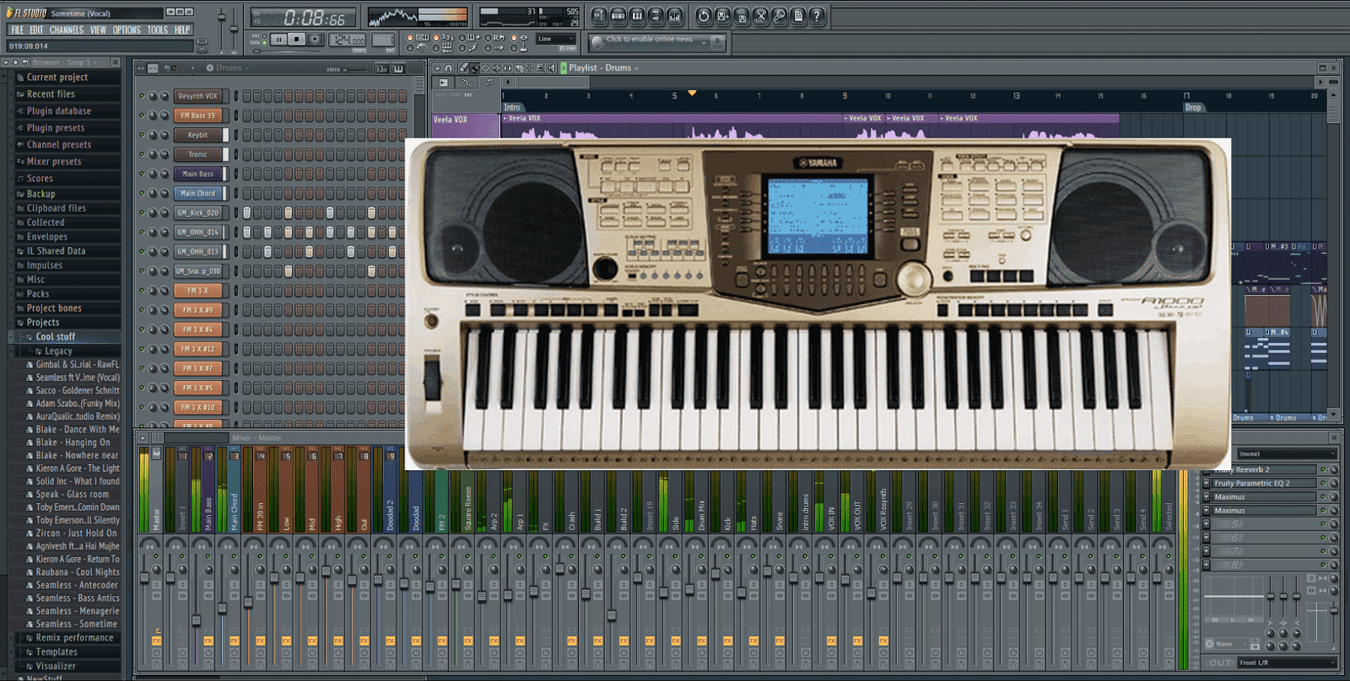Click the question mark help icon

tap(817, 16)
